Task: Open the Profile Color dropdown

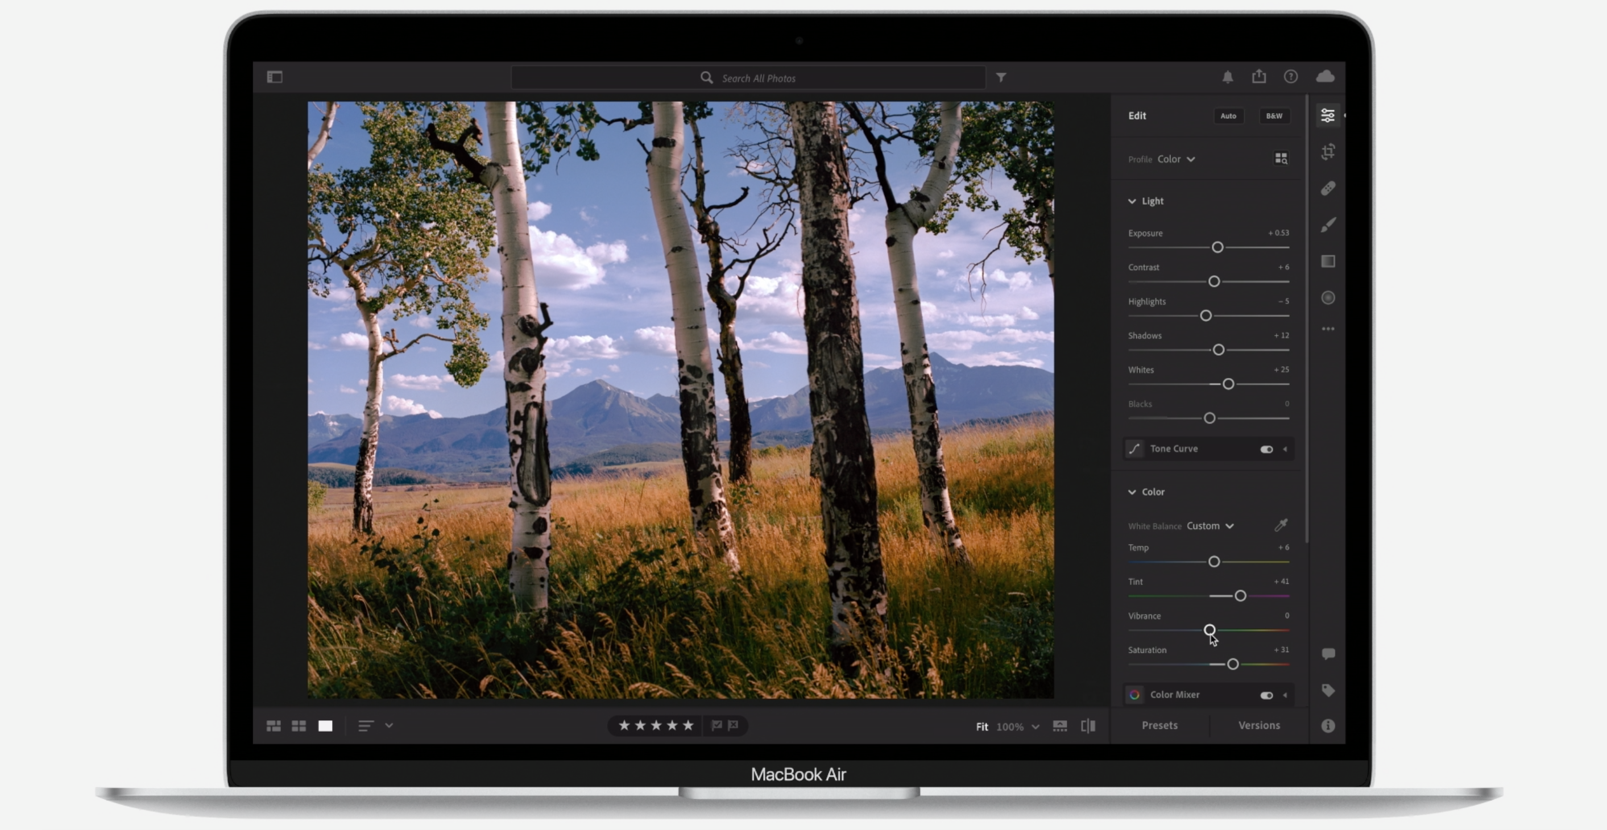Action: coord(1176,159)
